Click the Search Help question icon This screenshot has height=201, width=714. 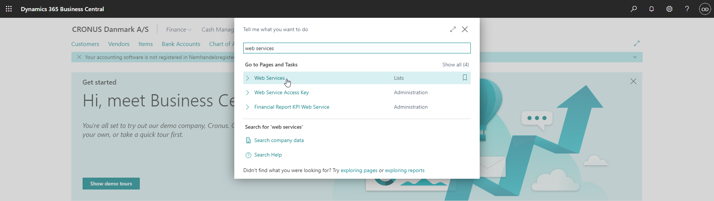coord(248,155)
